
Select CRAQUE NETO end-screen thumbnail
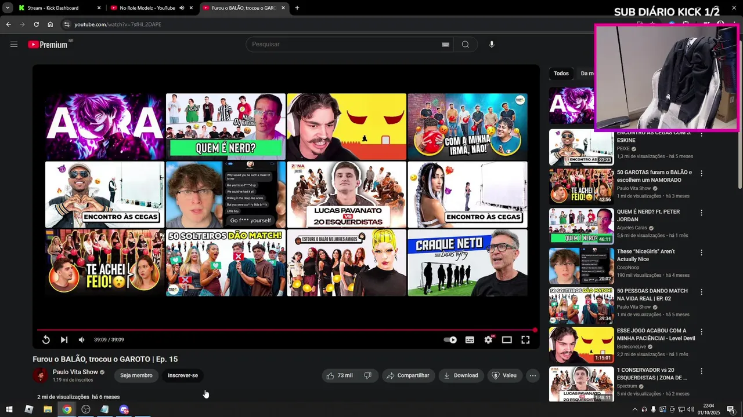(467, 263)
